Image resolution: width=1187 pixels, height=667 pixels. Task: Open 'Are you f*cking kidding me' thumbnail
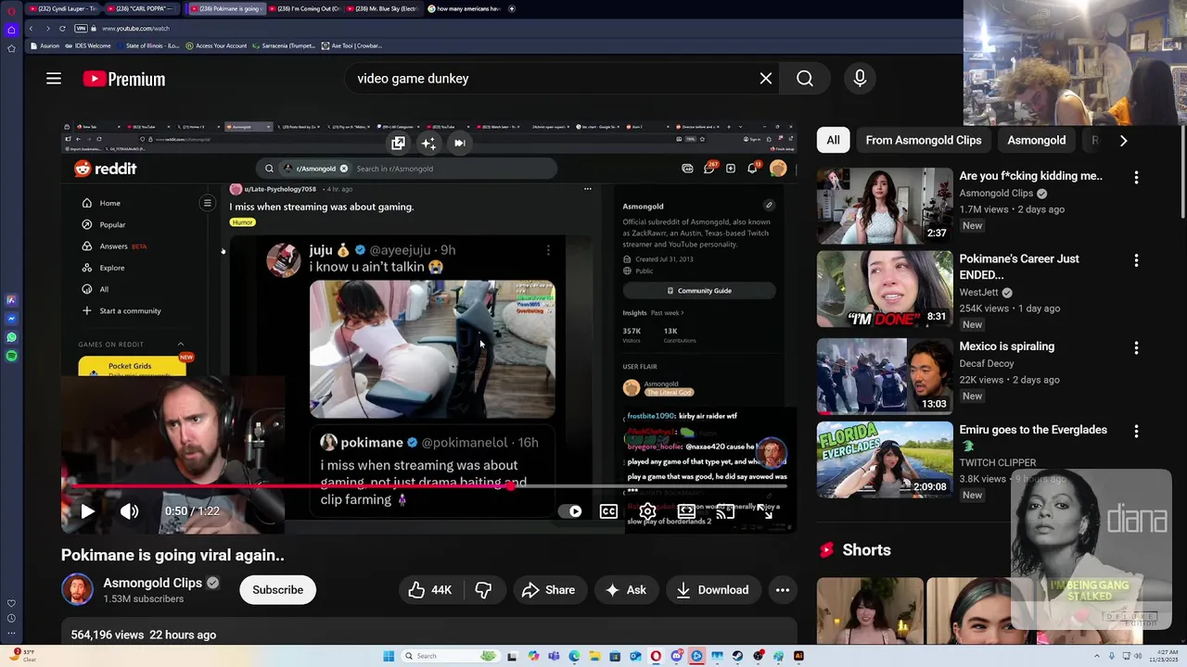[x=884, y=206]
